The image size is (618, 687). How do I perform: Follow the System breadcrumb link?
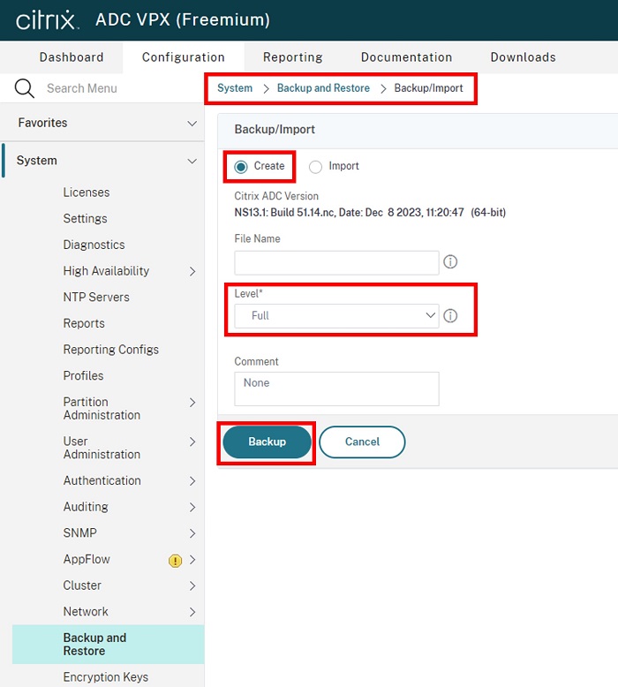[x=235, y=88]
